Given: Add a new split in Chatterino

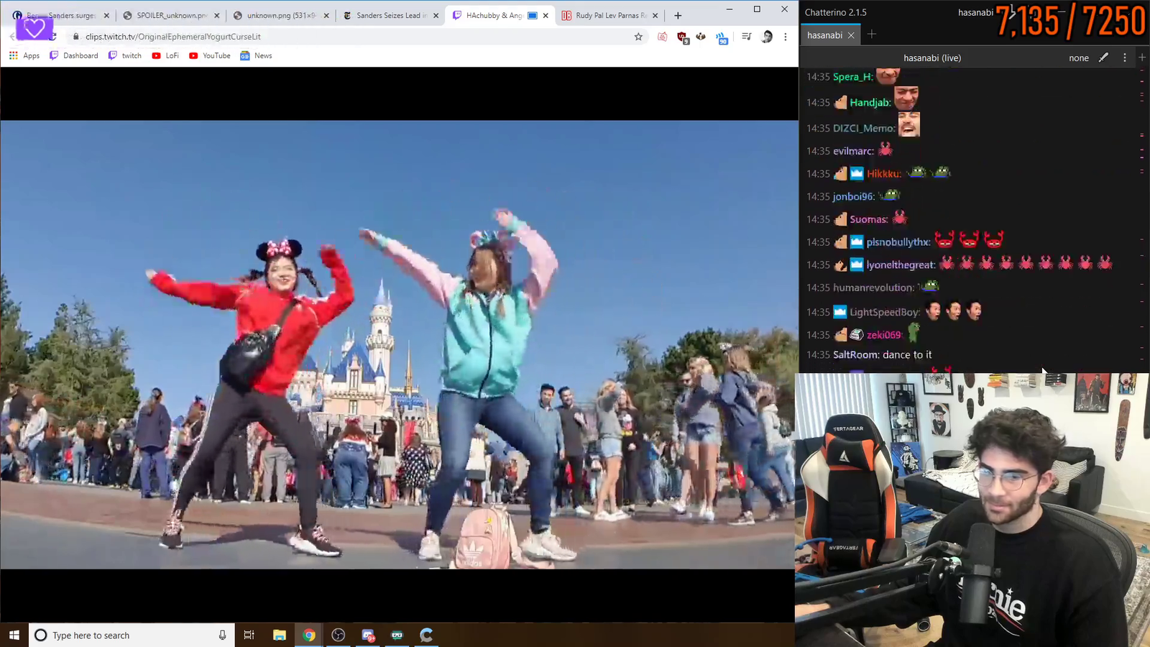Looking at the screenshot, I should click(1142, 58).
